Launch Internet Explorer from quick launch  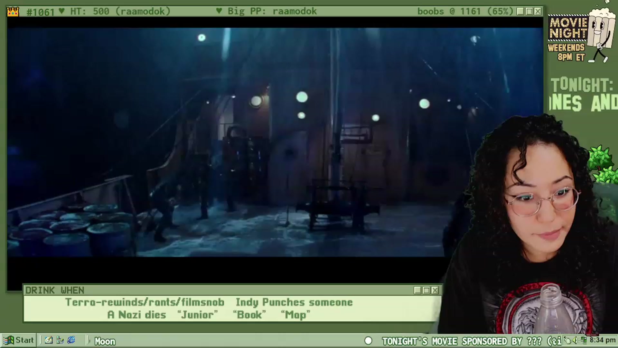[71, 340]
